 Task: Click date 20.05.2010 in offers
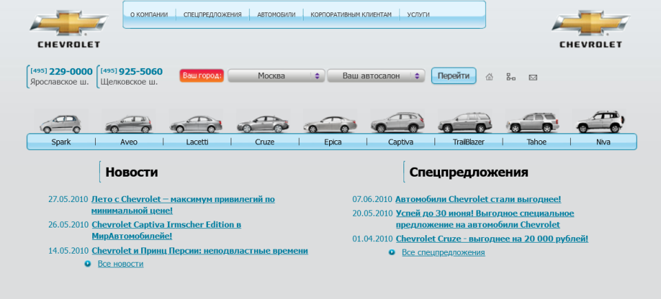point(373,214)
